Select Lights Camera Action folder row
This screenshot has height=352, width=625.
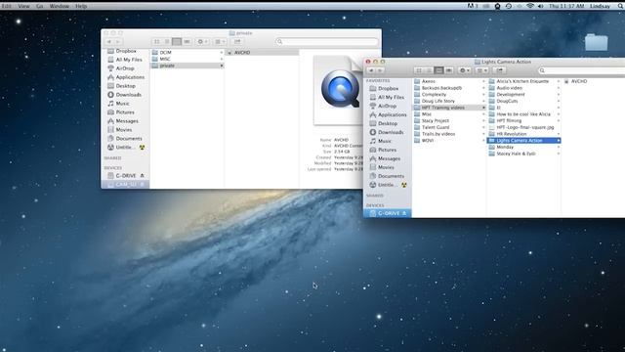point(523,141)
